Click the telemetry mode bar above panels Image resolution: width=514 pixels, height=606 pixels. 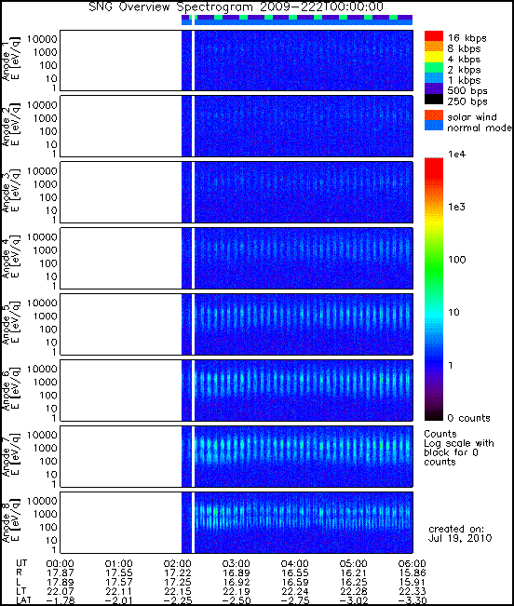point(297,20)
